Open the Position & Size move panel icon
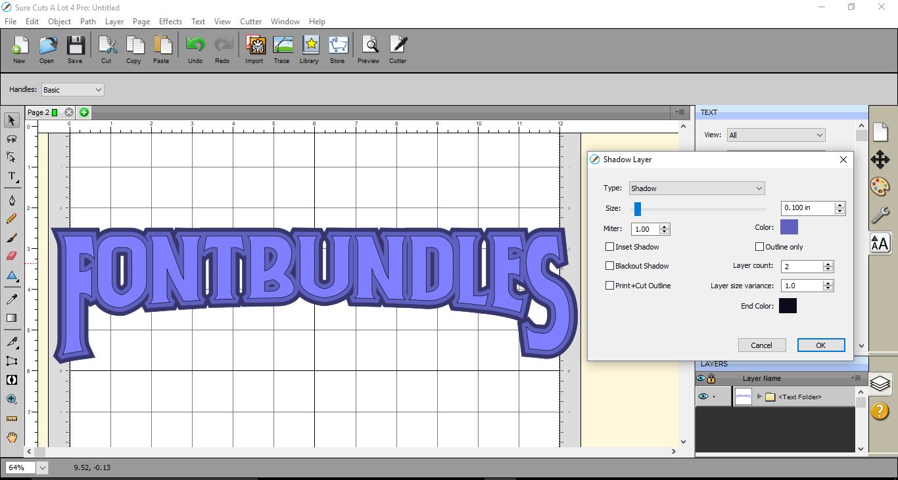This screenshot has height=480, width=898. coord(880,159)
